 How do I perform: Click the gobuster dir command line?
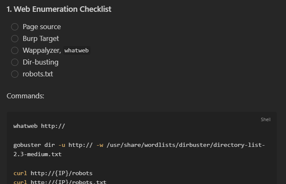pos(139,145)
